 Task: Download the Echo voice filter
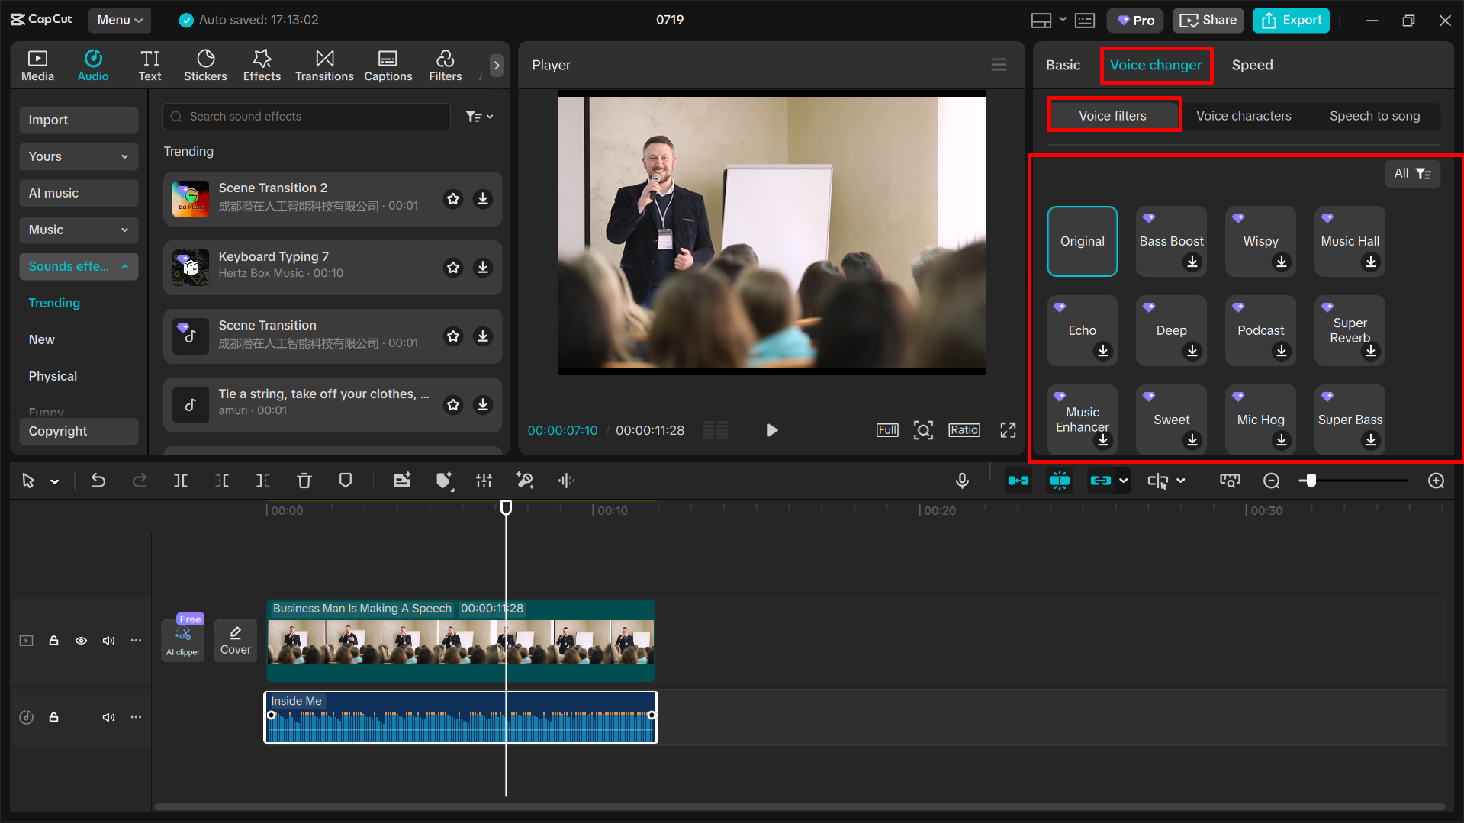(1102, 352)
